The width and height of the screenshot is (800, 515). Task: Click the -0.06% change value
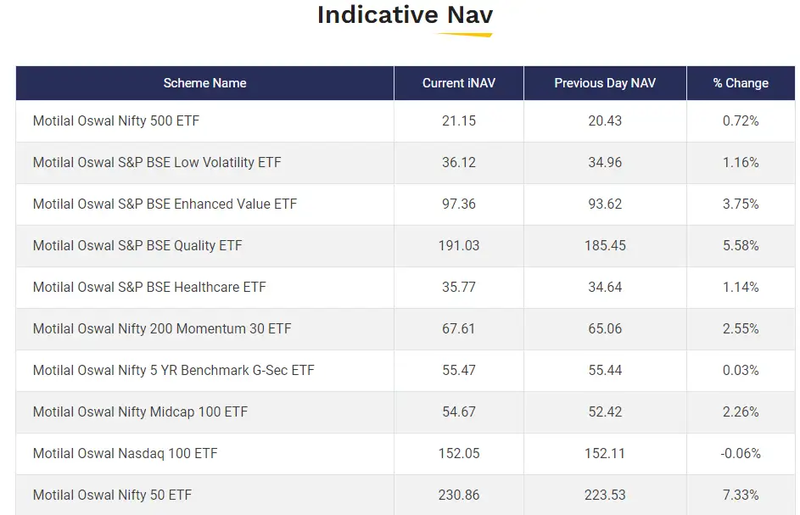[741, 454]
